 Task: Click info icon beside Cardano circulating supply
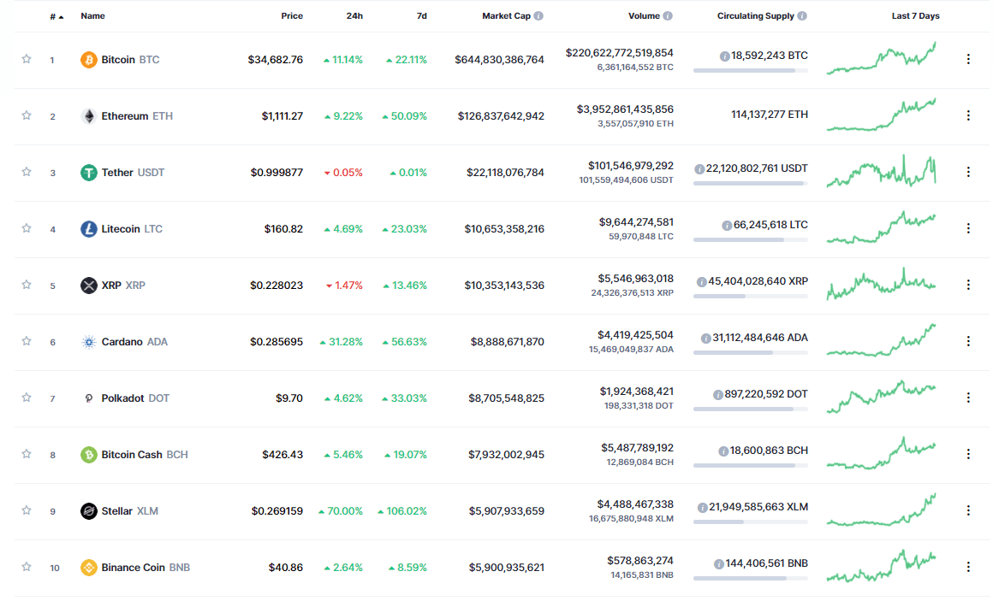coord(706,339)
